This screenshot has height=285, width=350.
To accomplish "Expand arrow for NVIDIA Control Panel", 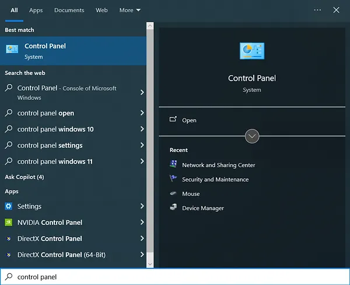I will pos(142,222).
